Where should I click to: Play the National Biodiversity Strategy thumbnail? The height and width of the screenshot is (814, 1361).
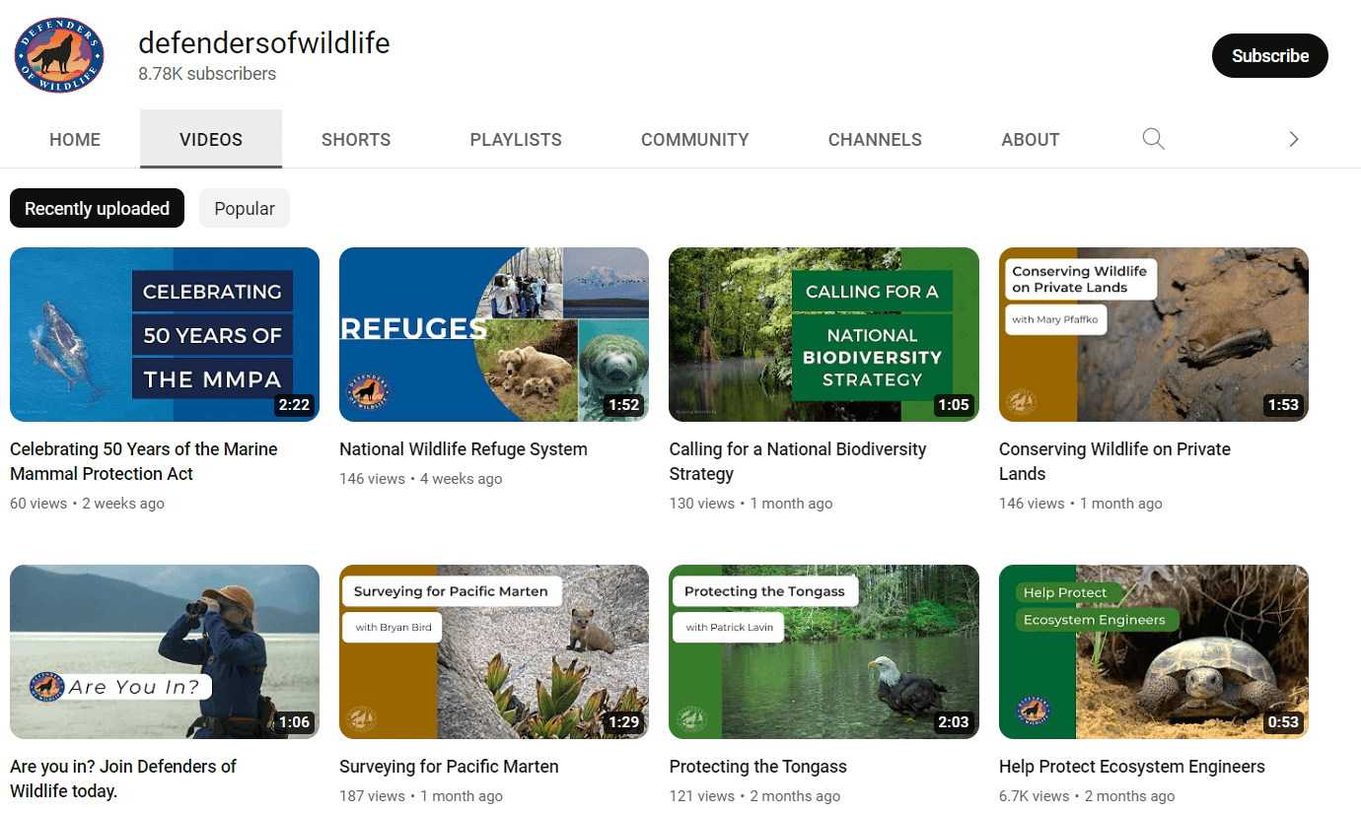(x=824, y=334)
